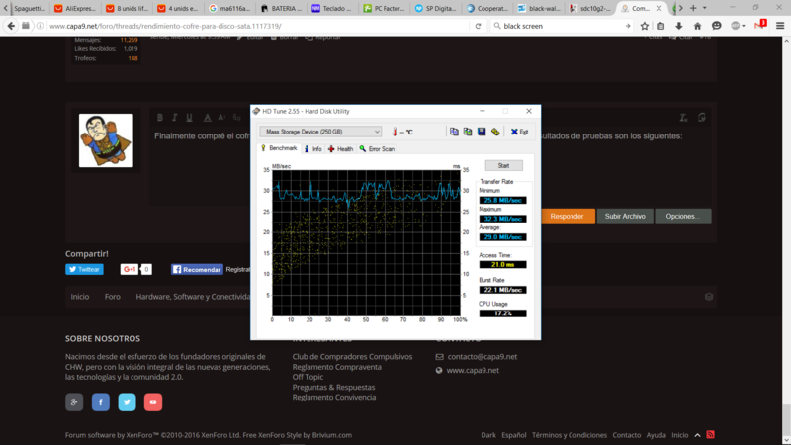The height and width of the screenshot is (445, 791).
Task: Click the www.capa9.net website link
Action: [473, 370]
